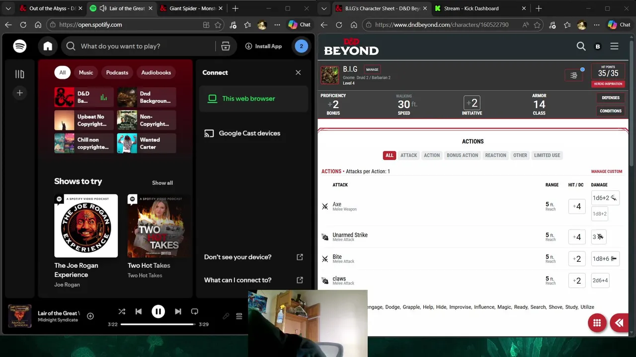Select the Audiobooks filter chip
Image resolution: width=636 pixels, height=357 pixels.
tap(156, 72)
